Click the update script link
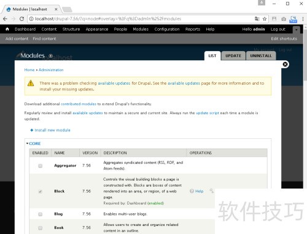The width and height of the screenshot is (307, 234). pos(208,113)
